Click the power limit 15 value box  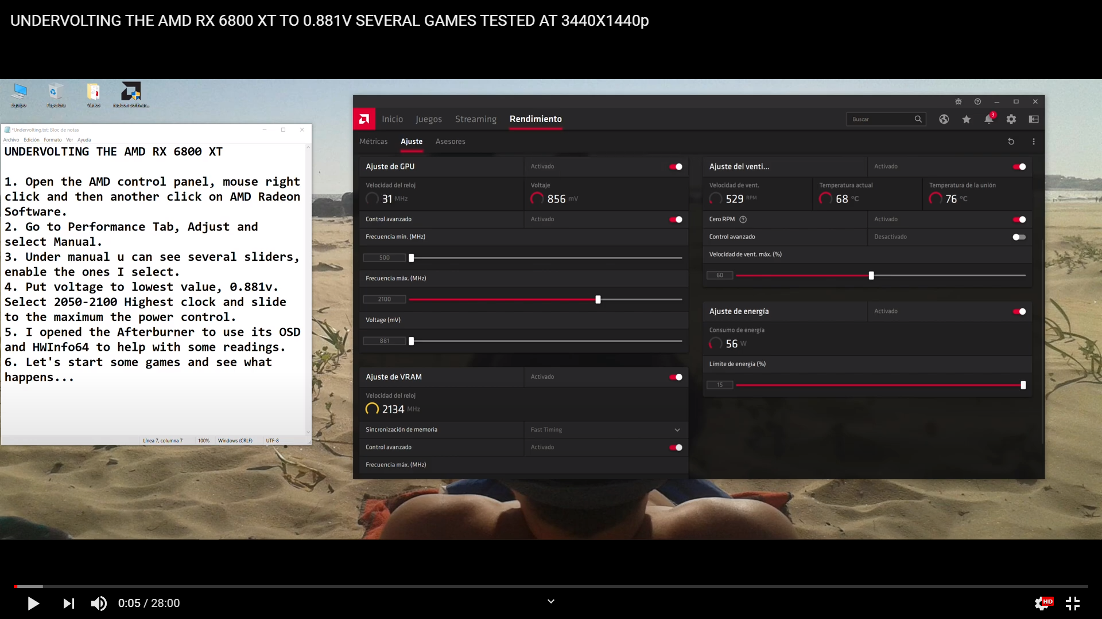pyautogui.click(x=720, y=385)
